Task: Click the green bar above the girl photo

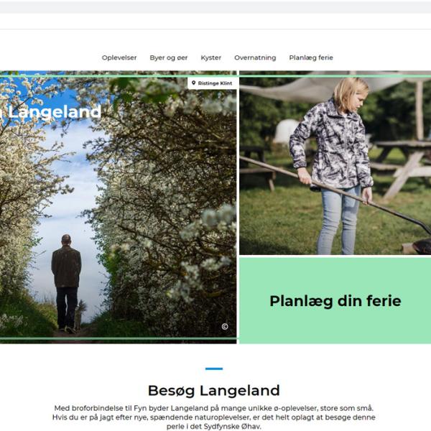Action: coord(335,76)
